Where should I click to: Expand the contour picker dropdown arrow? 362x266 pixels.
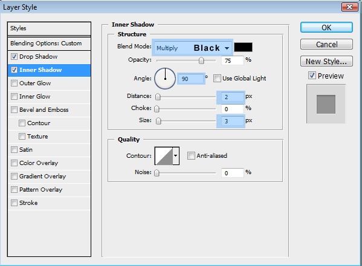coord(176,156)
